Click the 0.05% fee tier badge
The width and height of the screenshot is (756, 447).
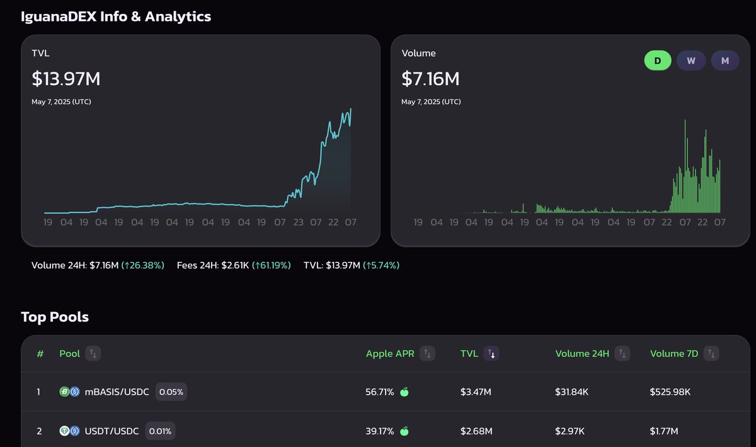(x=171, y=392)
